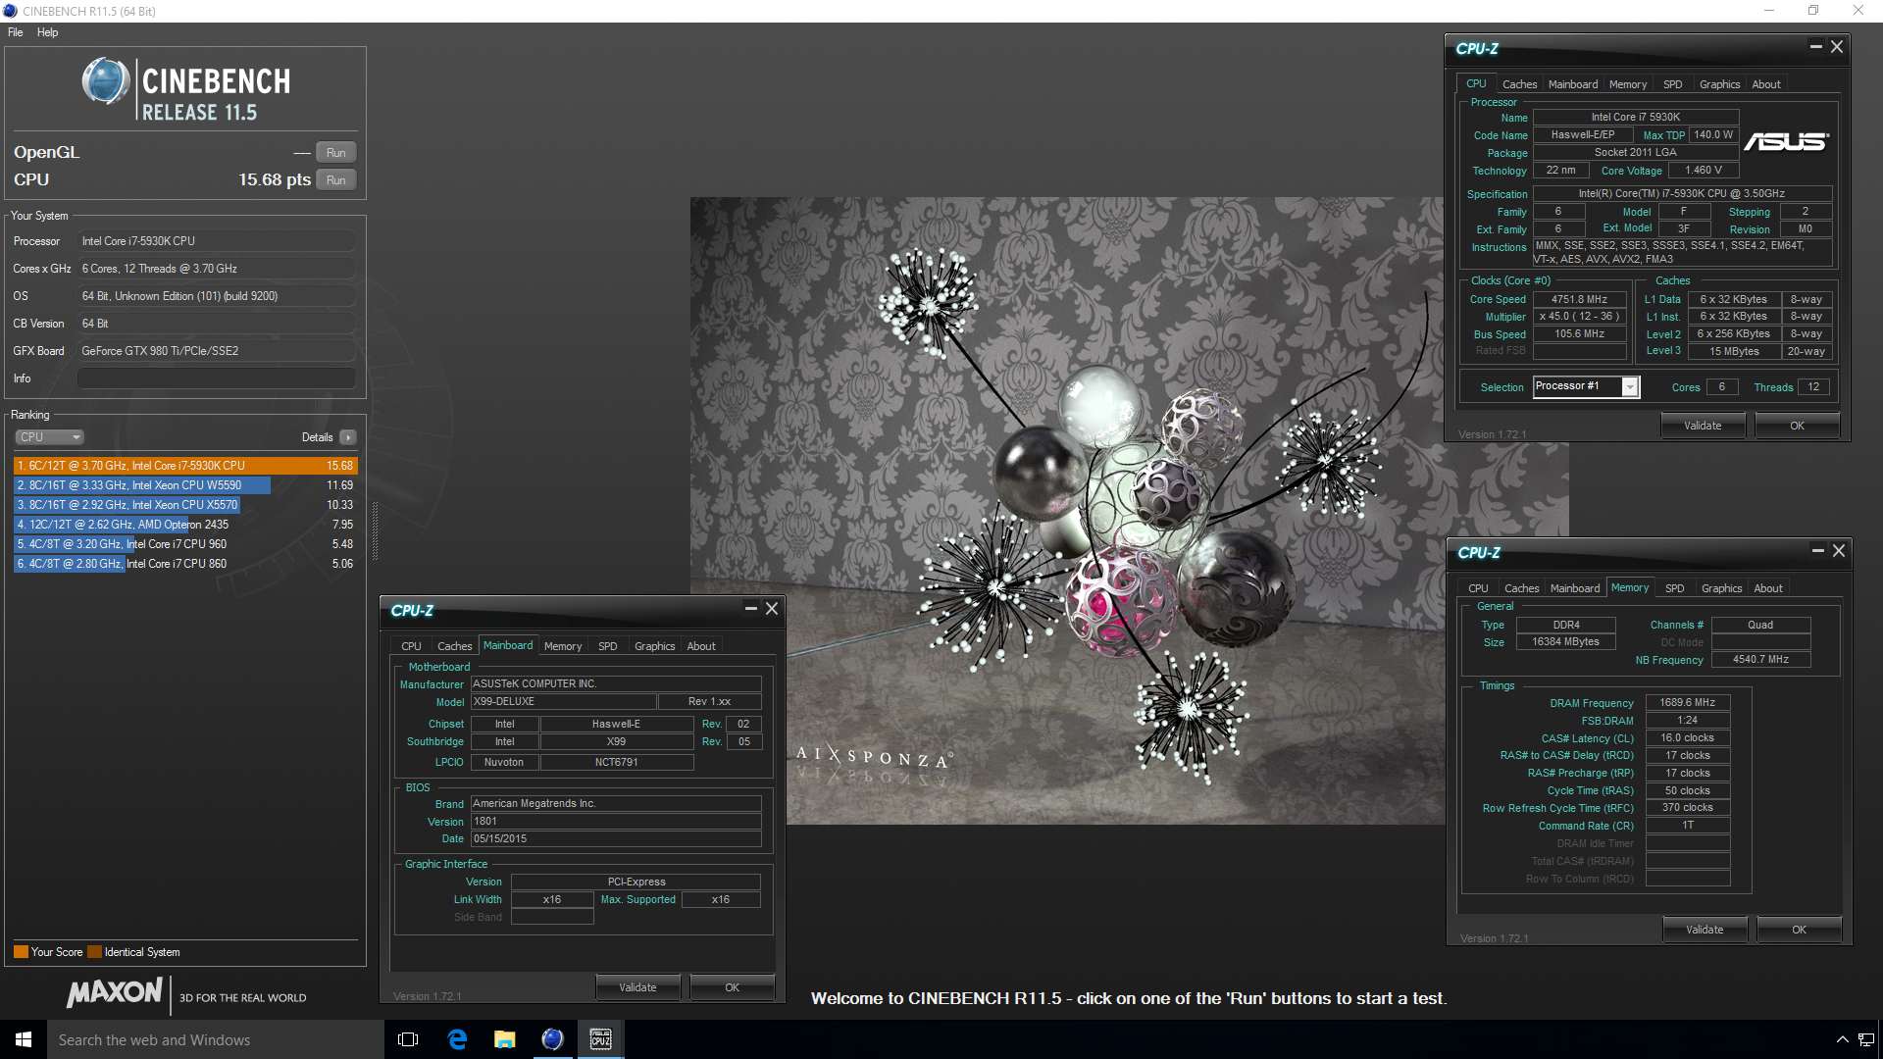1883x1059 pixels.
Task: Switch to SPD tab in top CPU-Z window
Action: [1673, 84]
